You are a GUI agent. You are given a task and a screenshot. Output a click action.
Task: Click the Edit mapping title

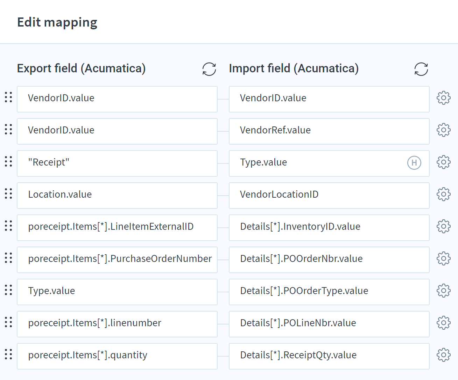pyautogui.click(x=57, y=22)
